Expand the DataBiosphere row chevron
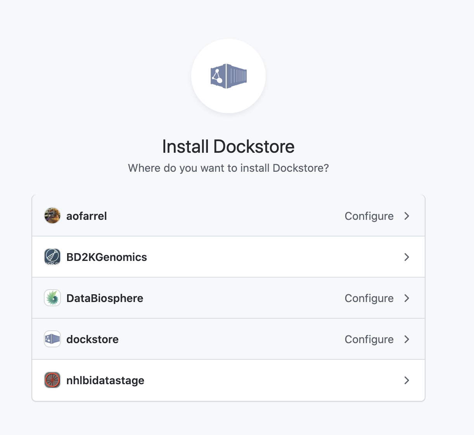 tap(407, 298)
